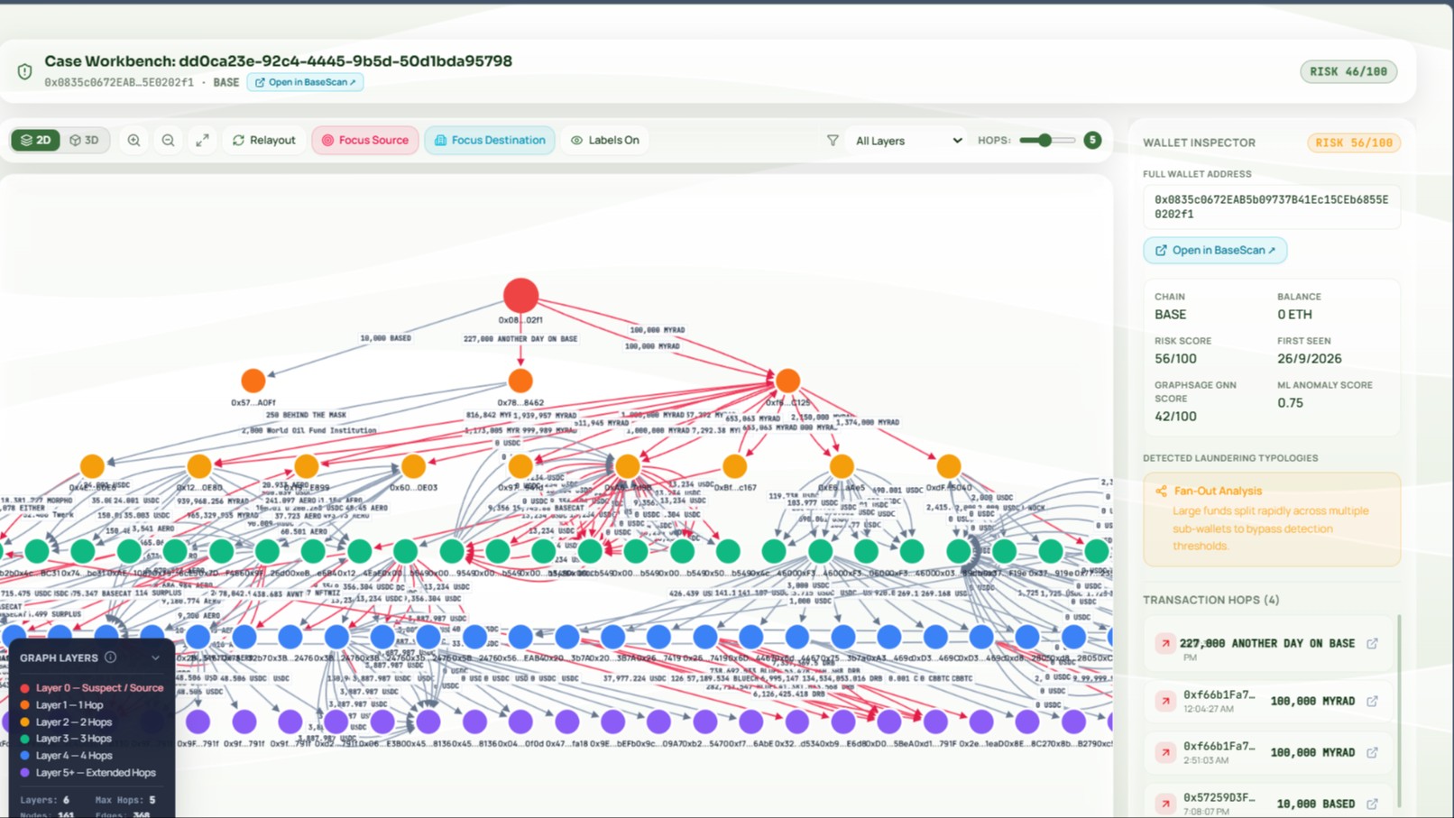This screenshot has width=1454, height=818.
Task: Click the info icon next to Graph Layers
Action: click(x=110, y=657)
